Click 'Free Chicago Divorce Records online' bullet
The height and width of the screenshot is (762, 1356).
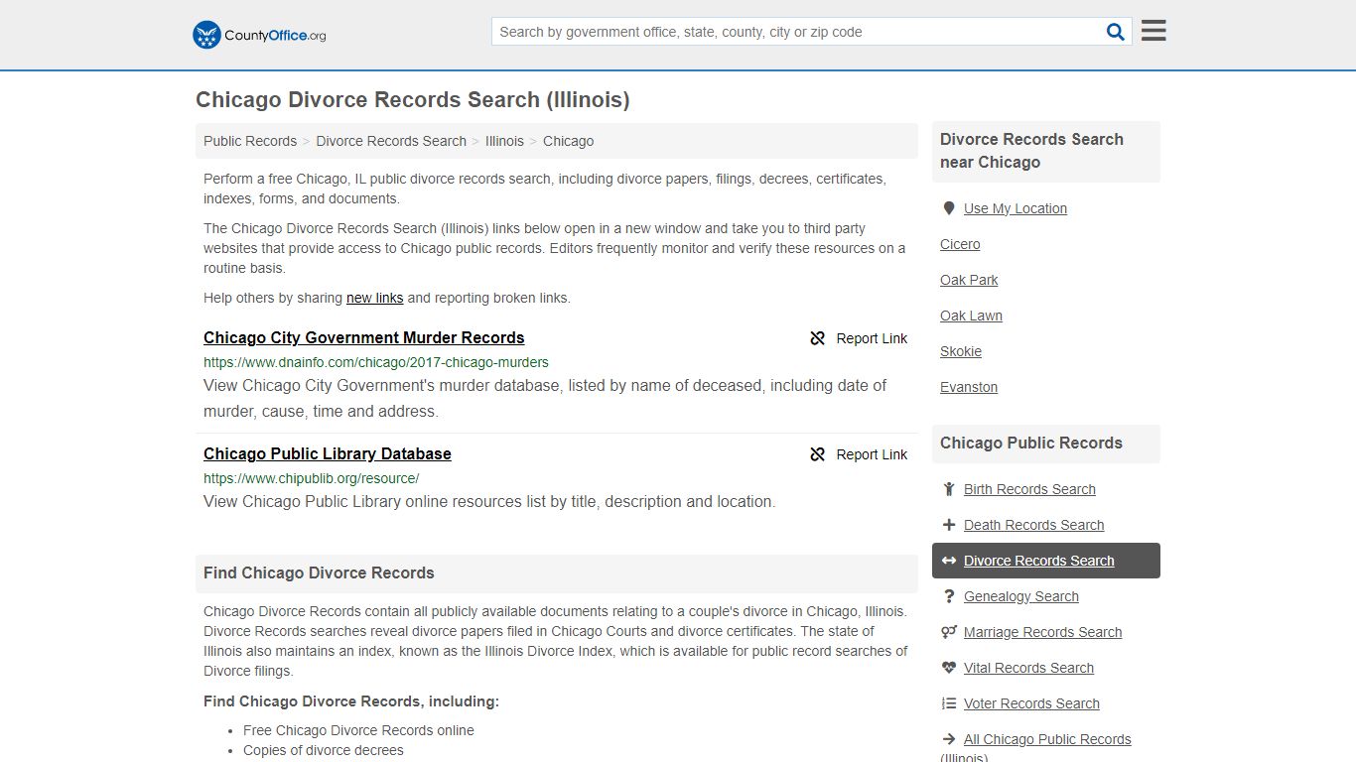click(x=358, y=730)
